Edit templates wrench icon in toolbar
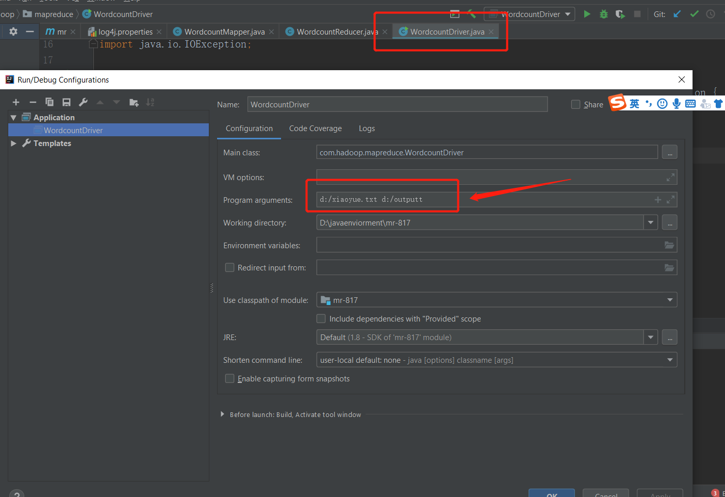The image size is (725, 497). [x=83, y=102]
